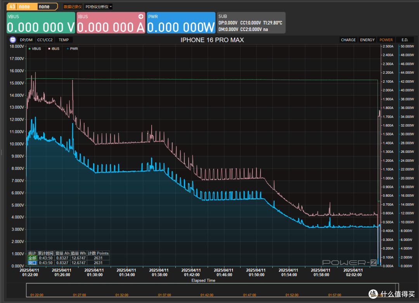Toggle the DP/DM curve button
Screen dimensions: 419x303
point(26,40)
